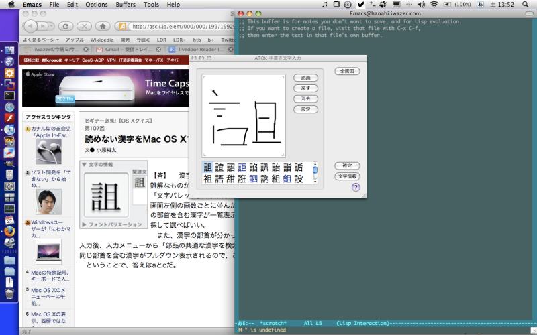Open the Trash in the dock

coord(9,294)
